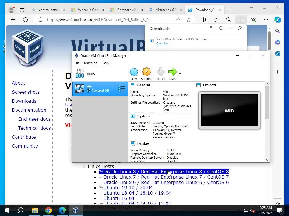Click Oracle Linux 8 download link

coord(164,172)
